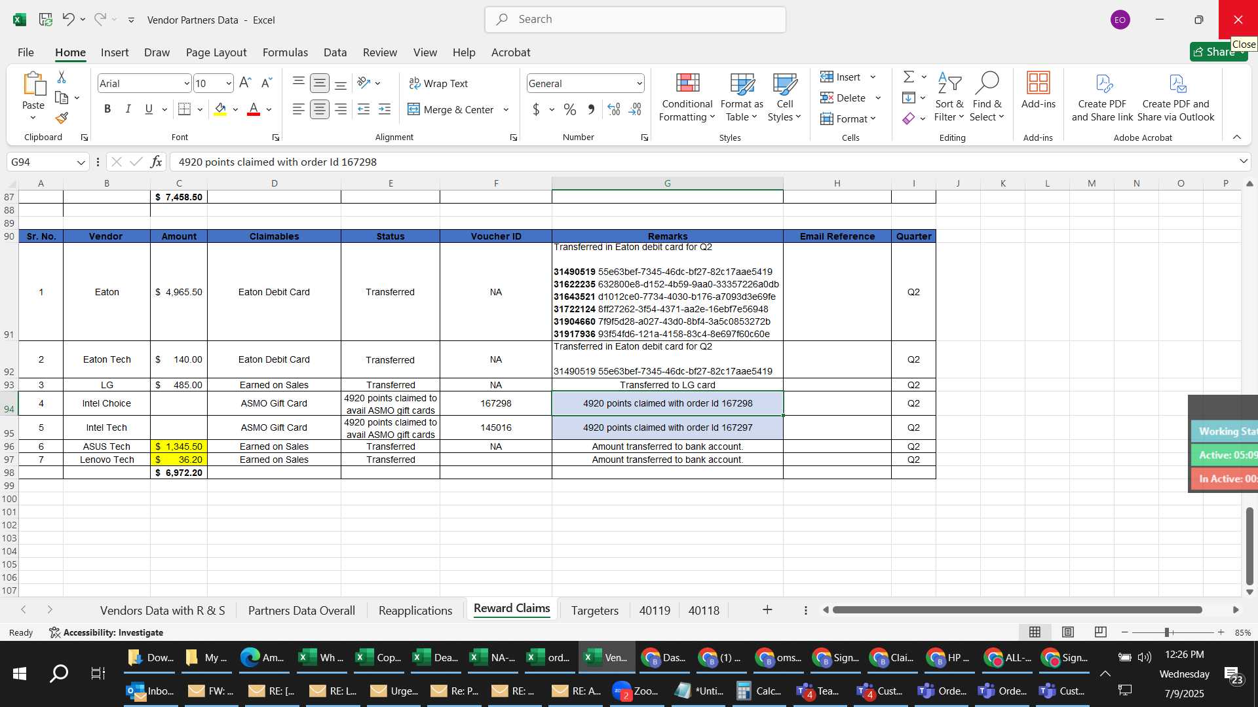Open the Partners Data Overall sheet
This screenshot has width=1258, height=707.
click(x=301, y=610)
